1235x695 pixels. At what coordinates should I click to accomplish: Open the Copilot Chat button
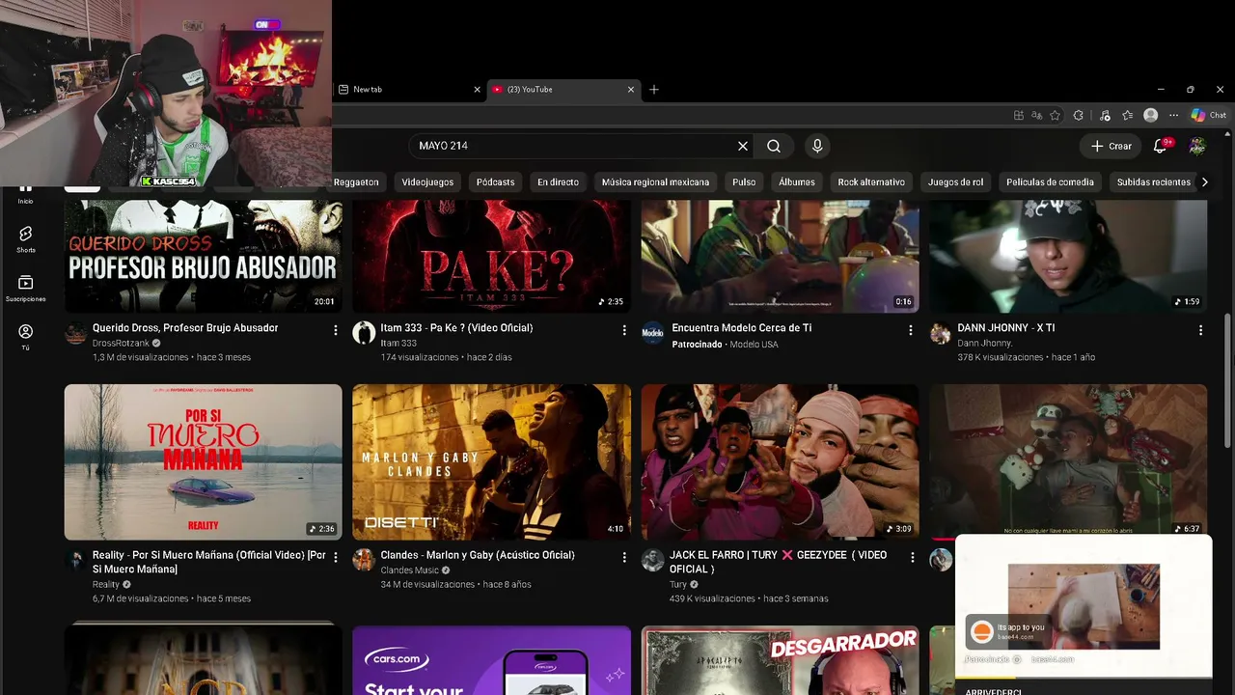point(1209,115)
